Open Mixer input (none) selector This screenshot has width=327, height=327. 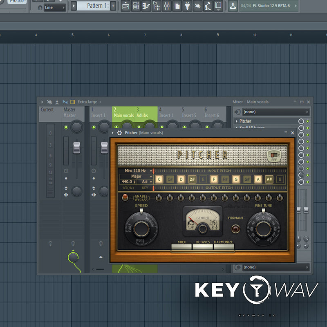tap(276, 112)
